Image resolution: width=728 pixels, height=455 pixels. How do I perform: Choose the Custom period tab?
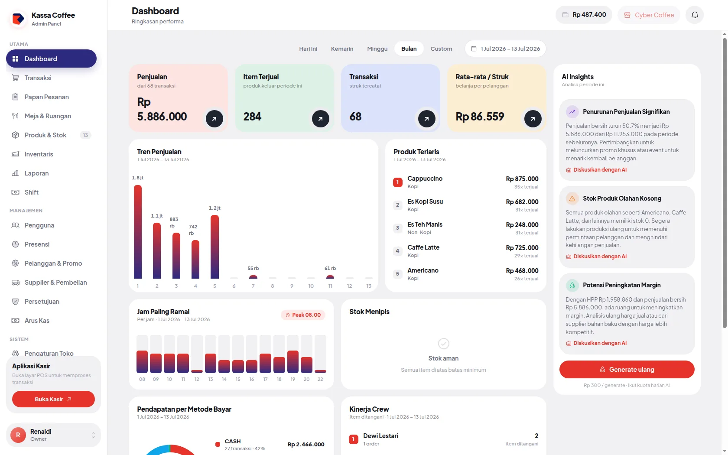coord(441,49)
